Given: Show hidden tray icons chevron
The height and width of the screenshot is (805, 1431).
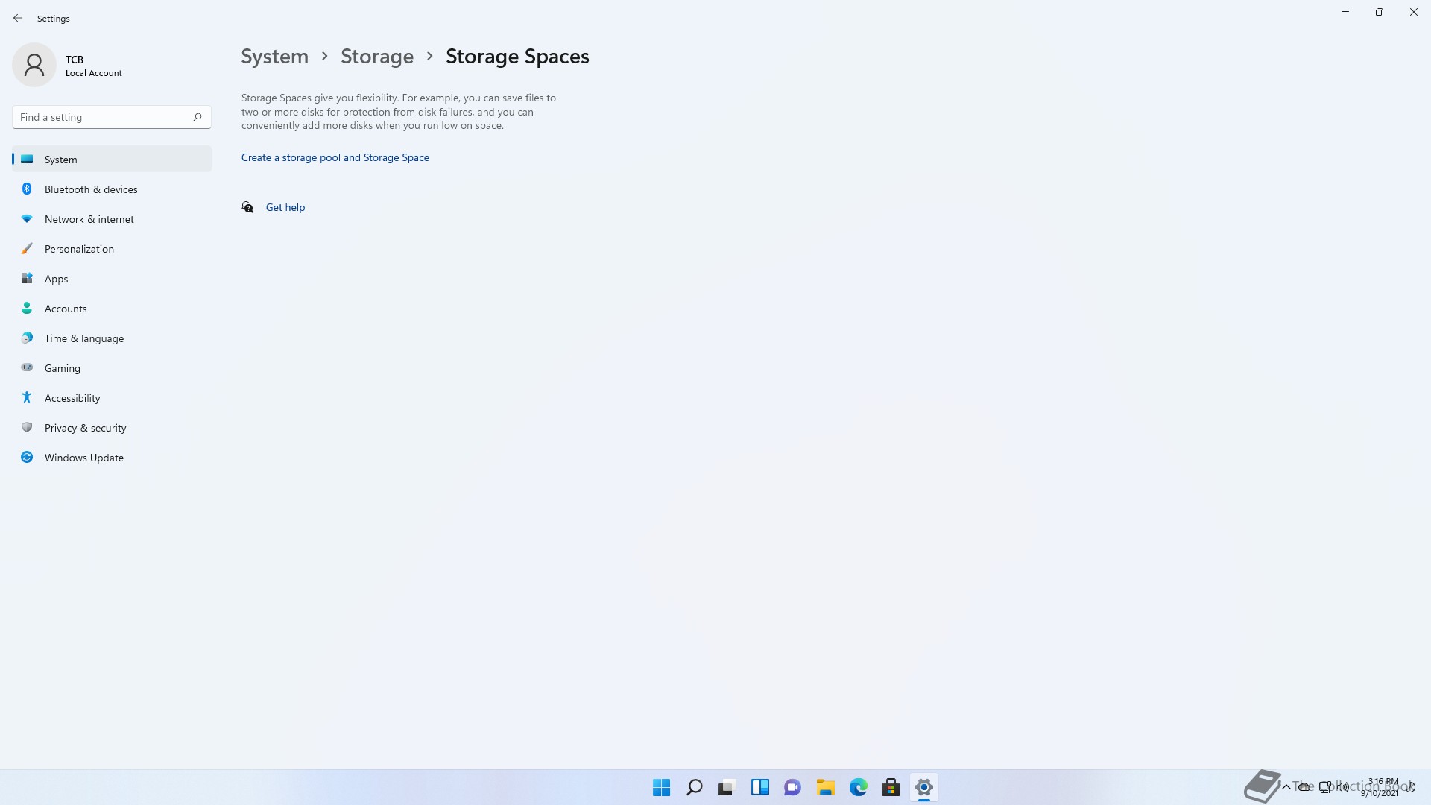Looking at the screenshot, I should tap(1286, 787).
